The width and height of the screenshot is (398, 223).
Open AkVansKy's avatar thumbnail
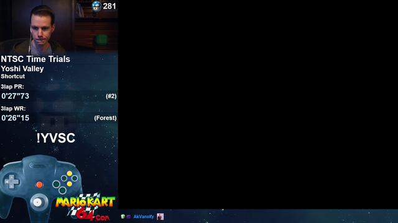[160, 216]
